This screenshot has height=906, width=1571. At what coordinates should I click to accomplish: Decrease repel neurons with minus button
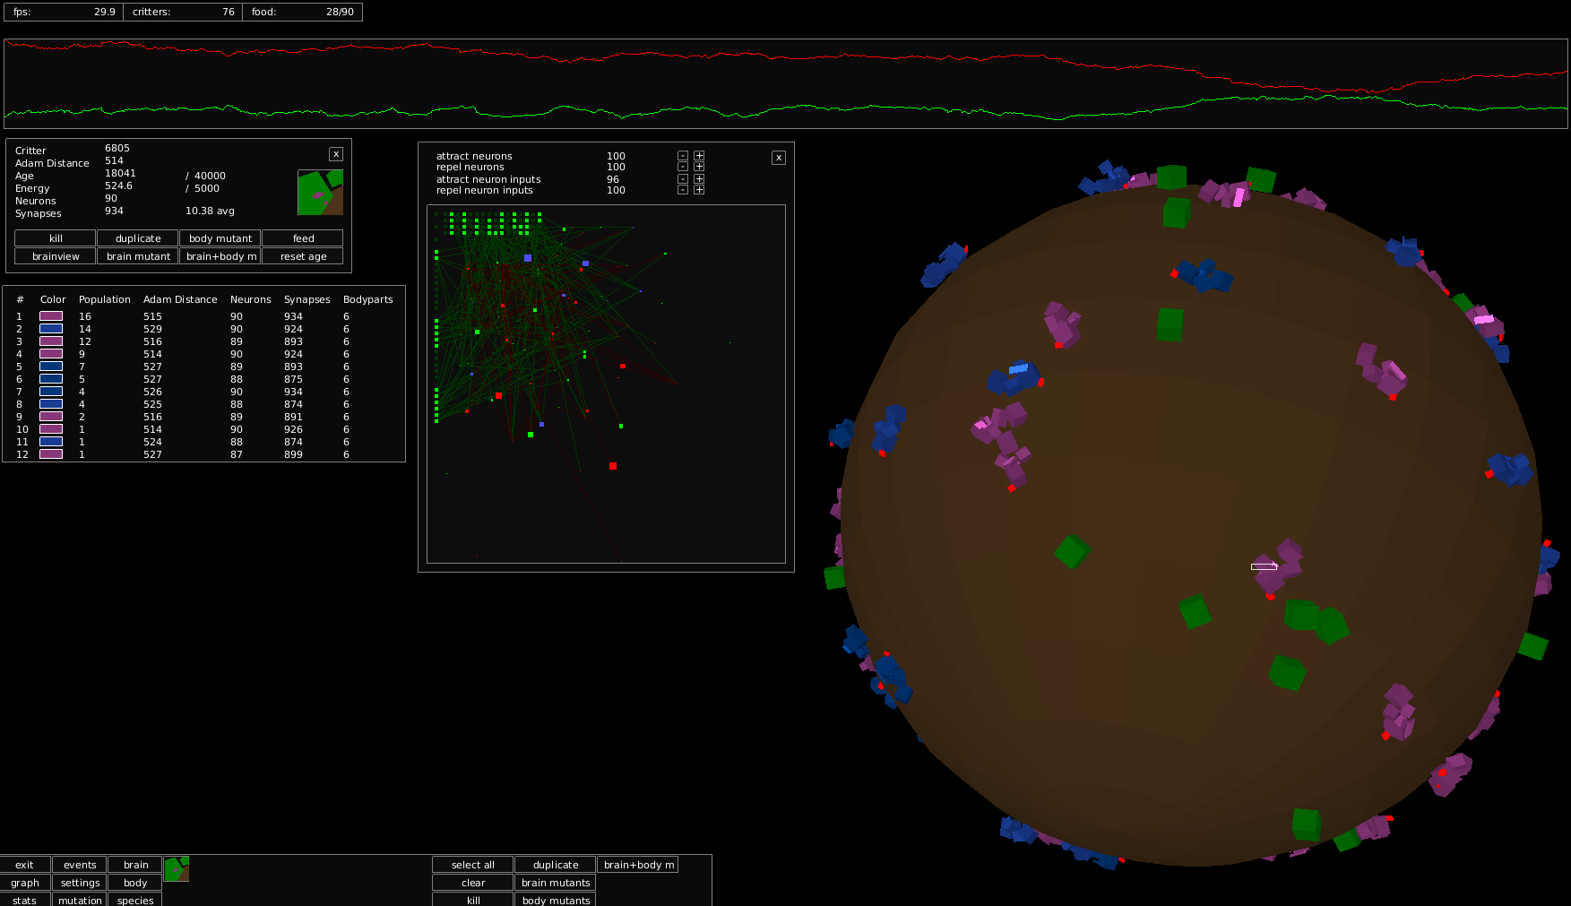tap(683, 167)
